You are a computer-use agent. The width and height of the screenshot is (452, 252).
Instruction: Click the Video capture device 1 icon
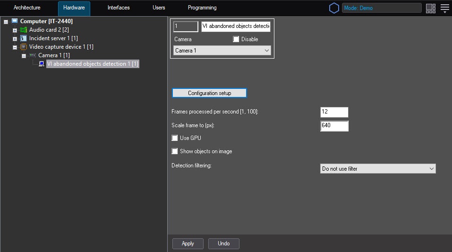[x=23, y=47]
